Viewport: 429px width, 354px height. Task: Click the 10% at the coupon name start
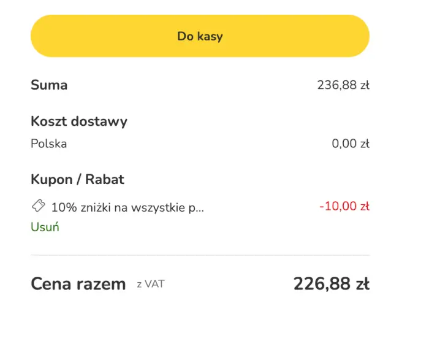click(x=64, y=207)
